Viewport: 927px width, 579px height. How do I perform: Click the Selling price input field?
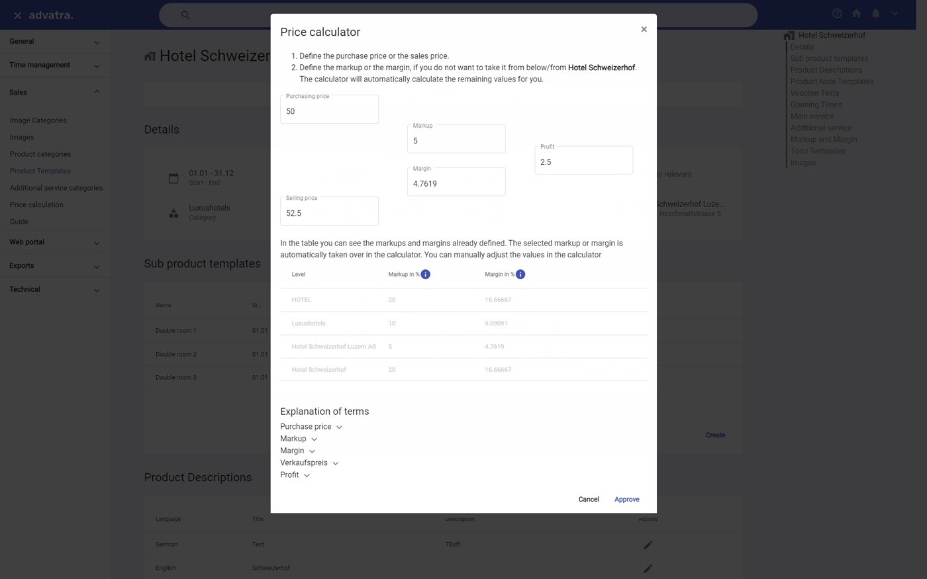(x=329, y=211)
